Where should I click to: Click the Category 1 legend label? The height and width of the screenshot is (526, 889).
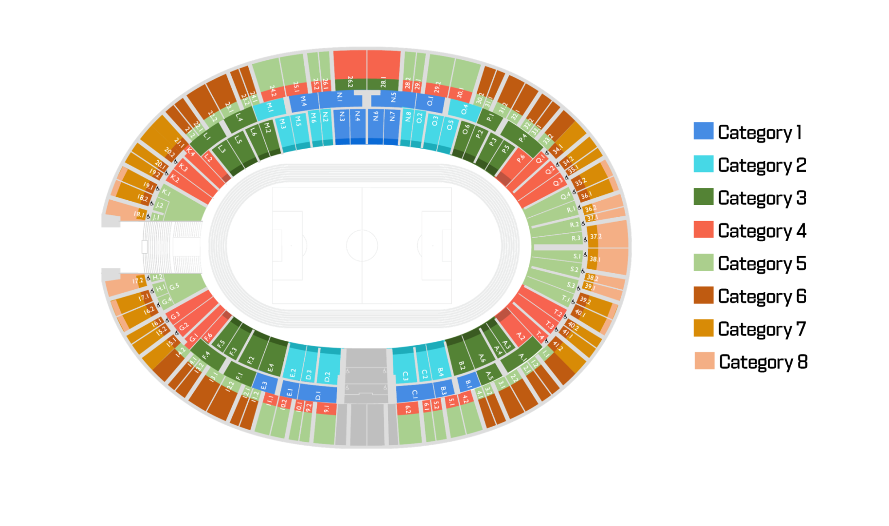point(759,132)
